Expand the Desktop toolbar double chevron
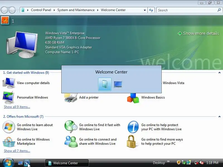Screen dimensions: 223x167 tap(168, 161)
